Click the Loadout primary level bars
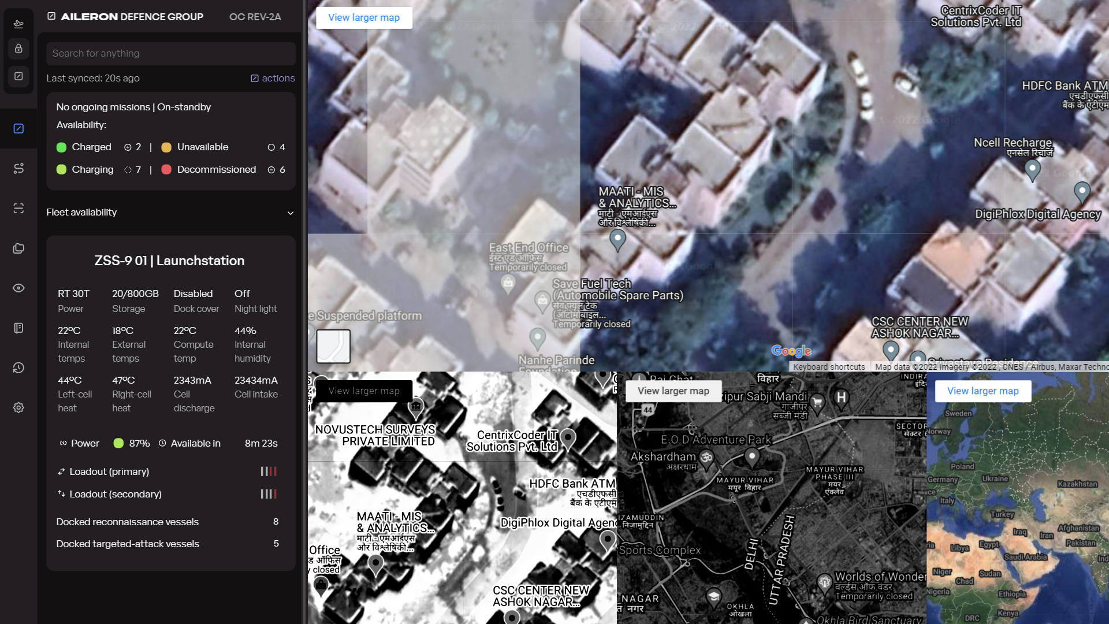 [269, 471]
